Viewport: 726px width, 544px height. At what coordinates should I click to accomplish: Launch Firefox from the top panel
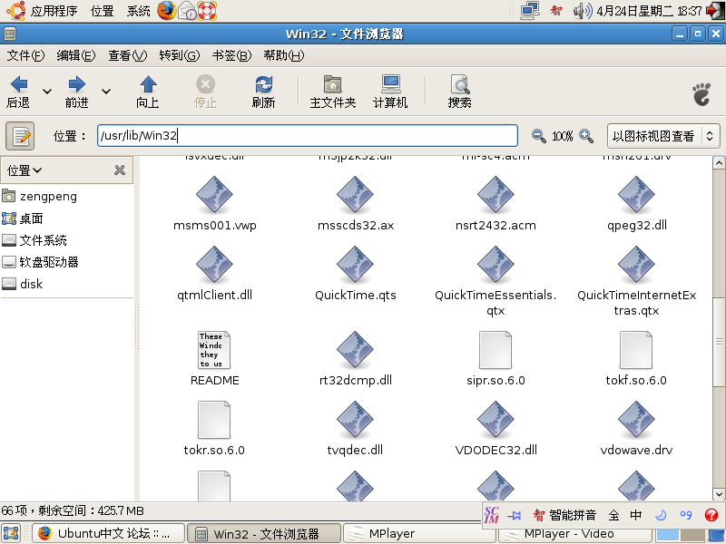click(x=166, y=11)
